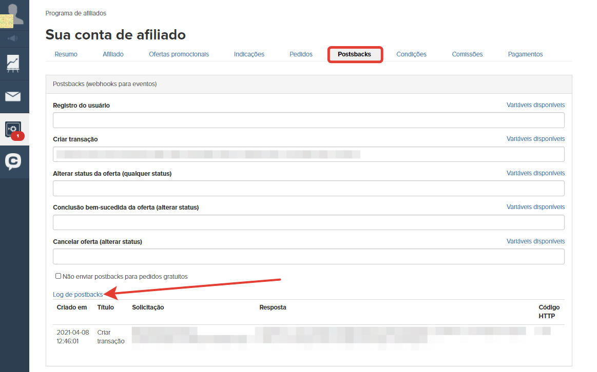The image size is (597, 372).
Task: Open the mail envelope icon in sidebar
Action: pos(13,96)
